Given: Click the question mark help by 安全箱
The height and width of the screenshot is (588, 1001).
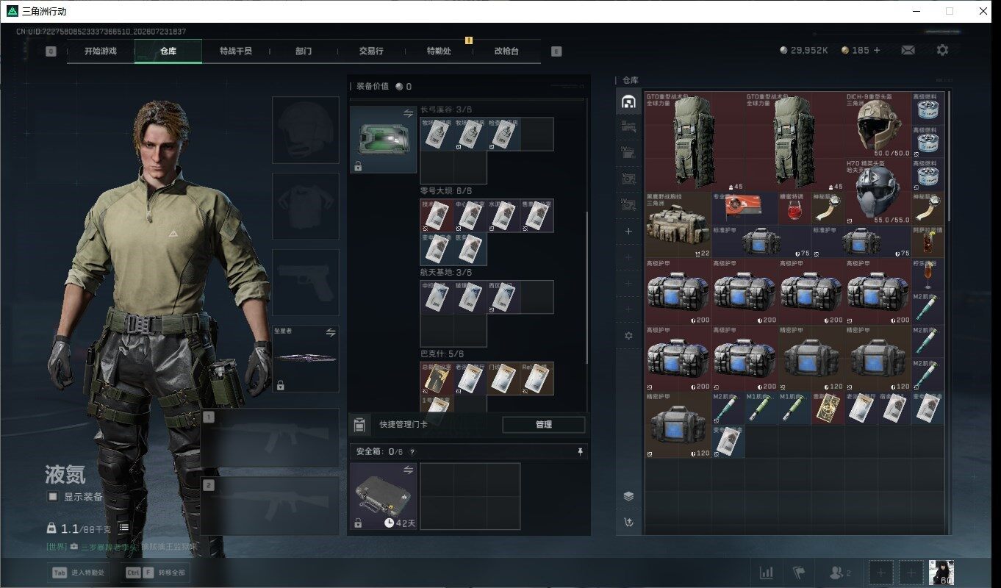Looking at the screenshot, I should (x=412, y=452).
